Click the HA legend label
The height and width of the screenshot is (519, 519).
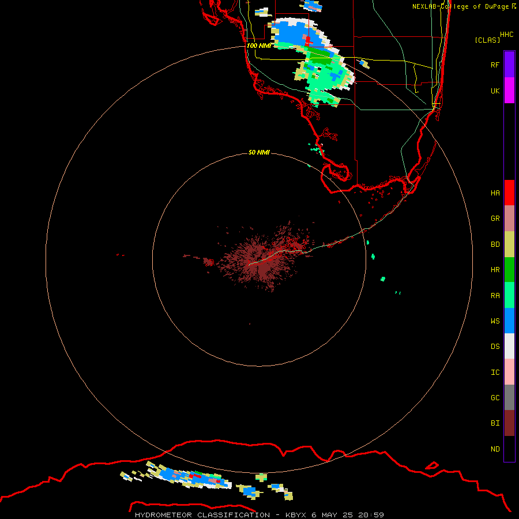click(x=495, y=193)
